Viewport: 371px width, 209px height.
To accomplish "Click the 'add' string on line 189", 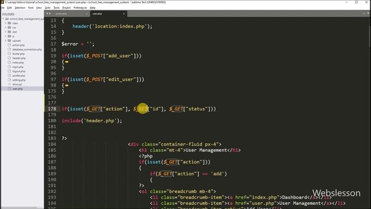I will point(217,174).
